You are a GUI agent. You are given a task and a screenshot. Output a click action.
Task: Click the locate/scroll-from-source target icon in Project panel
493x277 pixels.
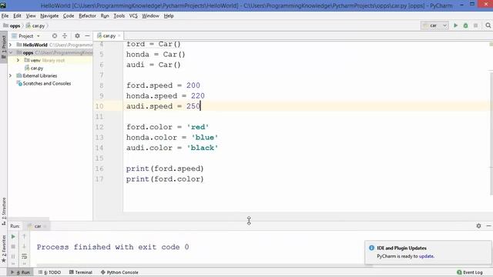coord(55,36)
